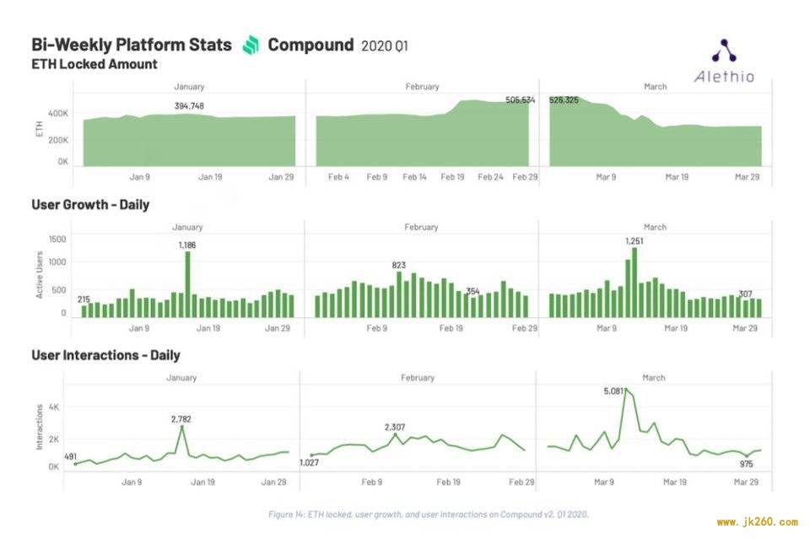Image resolution: width=810 pixels, height=539 pixels.
Task: Click the green Compound logo icon
Action: coord(251,45)
